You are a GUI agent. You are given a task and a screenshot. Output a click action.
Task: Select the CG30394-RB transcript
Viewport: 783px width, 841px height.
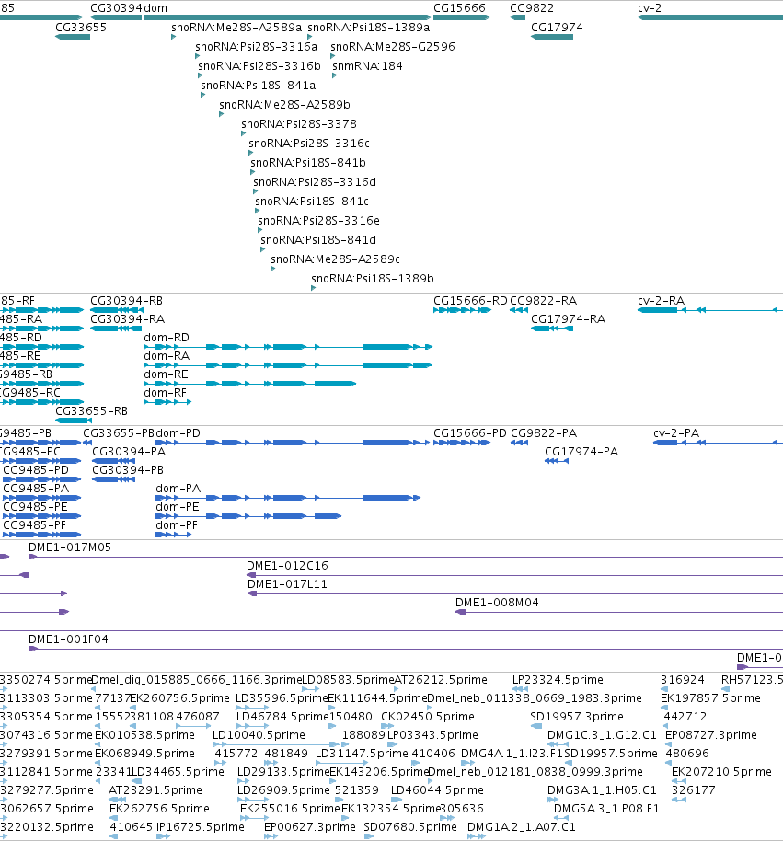117,310
